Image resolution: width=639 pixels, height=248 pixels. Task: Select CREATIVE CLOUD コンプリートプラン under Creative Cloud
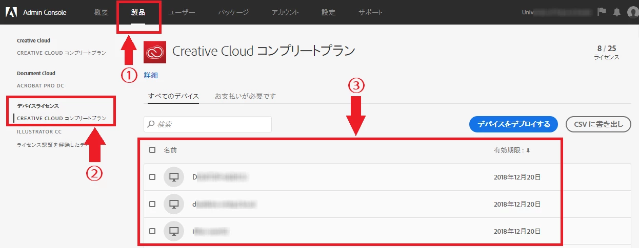tap(62, 53)
